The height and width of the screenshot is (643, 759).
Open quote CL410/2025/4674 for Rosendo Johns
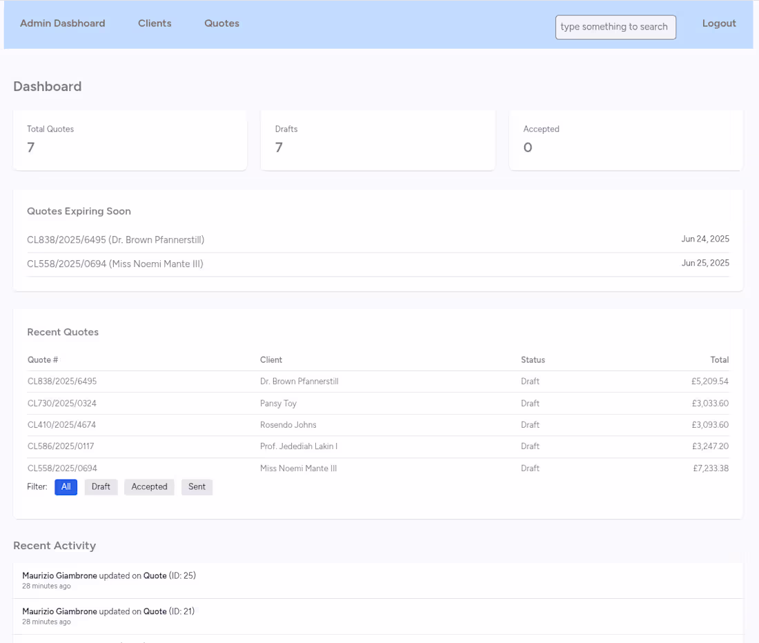(x=60, y=424)
